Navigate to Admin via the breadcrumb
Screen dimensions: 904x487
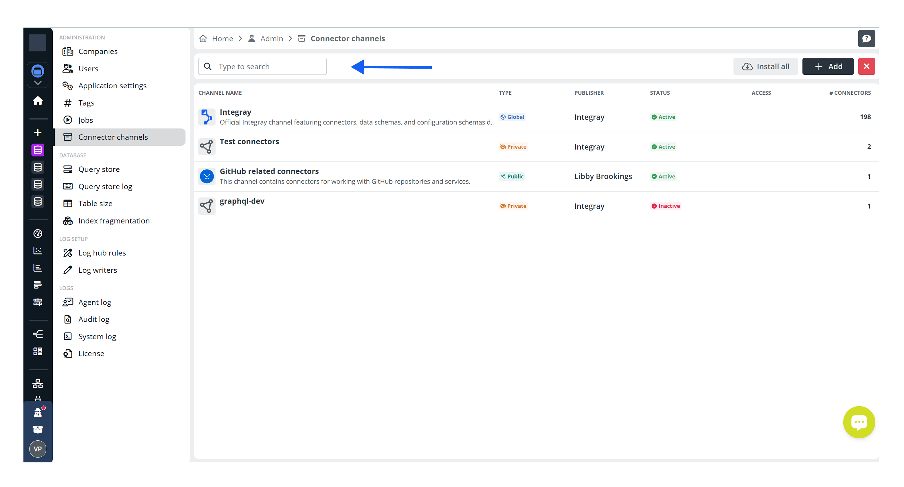pyautogui.click(x=272, y=39)
